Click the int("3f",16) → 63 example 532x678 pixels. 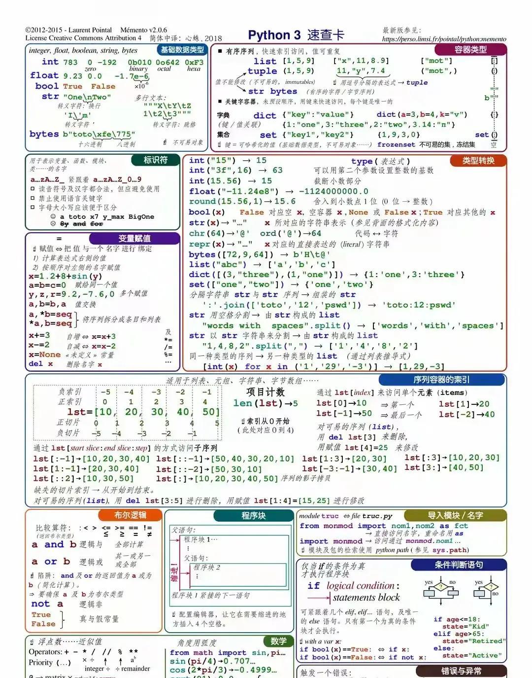[x=236, y=170]
